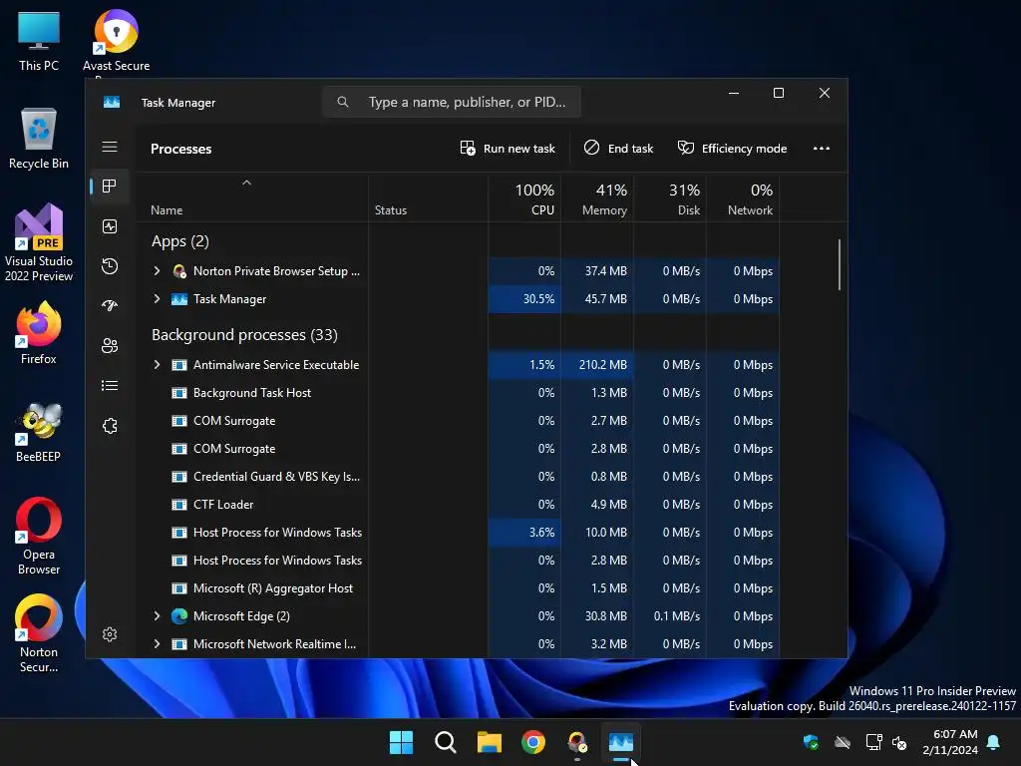The image size is (1021, 766).
Task: Sort processes by Network column
Action: tap(743, 198)
